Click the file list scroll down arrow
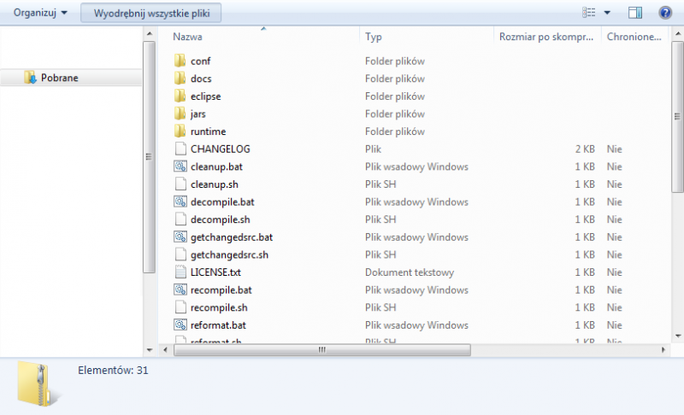684x415 pixels. 677,336
